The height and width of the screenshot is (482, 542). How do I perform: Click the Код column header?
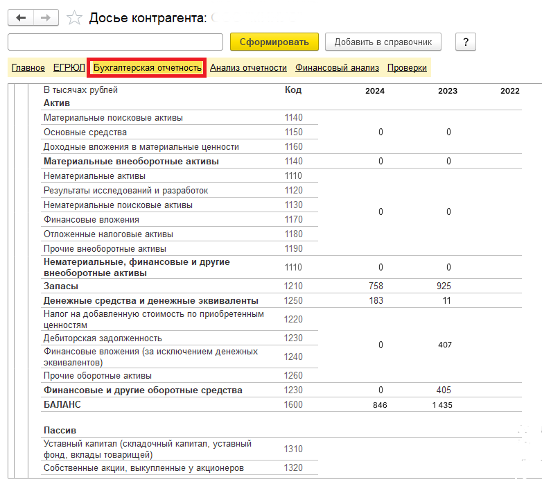[x=292, y=90]
